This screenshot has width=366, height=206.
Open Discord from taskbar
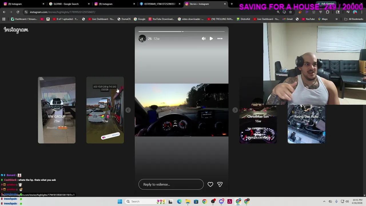(x=221, y=201)
